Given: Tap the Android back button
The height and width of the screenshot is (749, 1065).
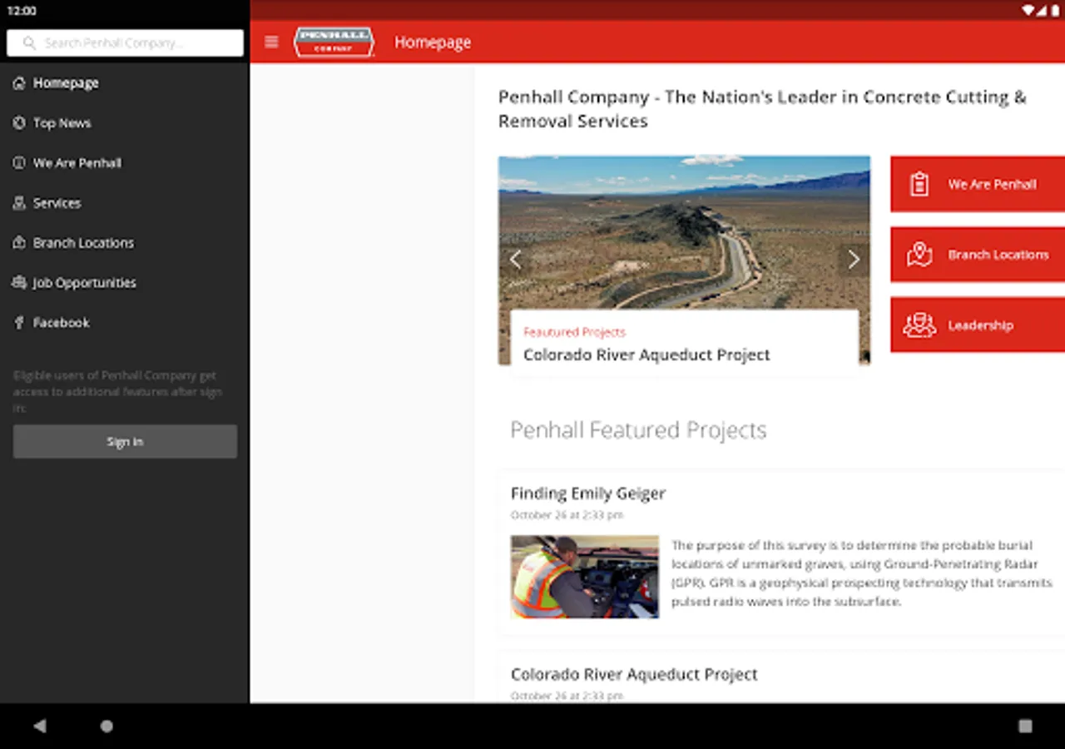Looking at the screenshot, I should tap(39, 726).
